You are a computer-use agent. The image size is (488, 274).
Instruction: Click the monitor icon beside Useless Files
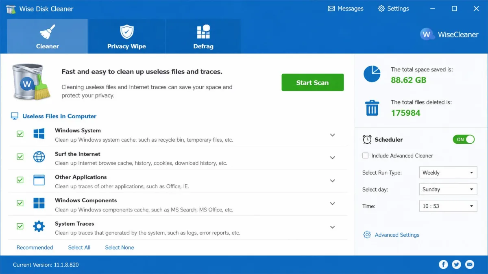coord(15,116)
